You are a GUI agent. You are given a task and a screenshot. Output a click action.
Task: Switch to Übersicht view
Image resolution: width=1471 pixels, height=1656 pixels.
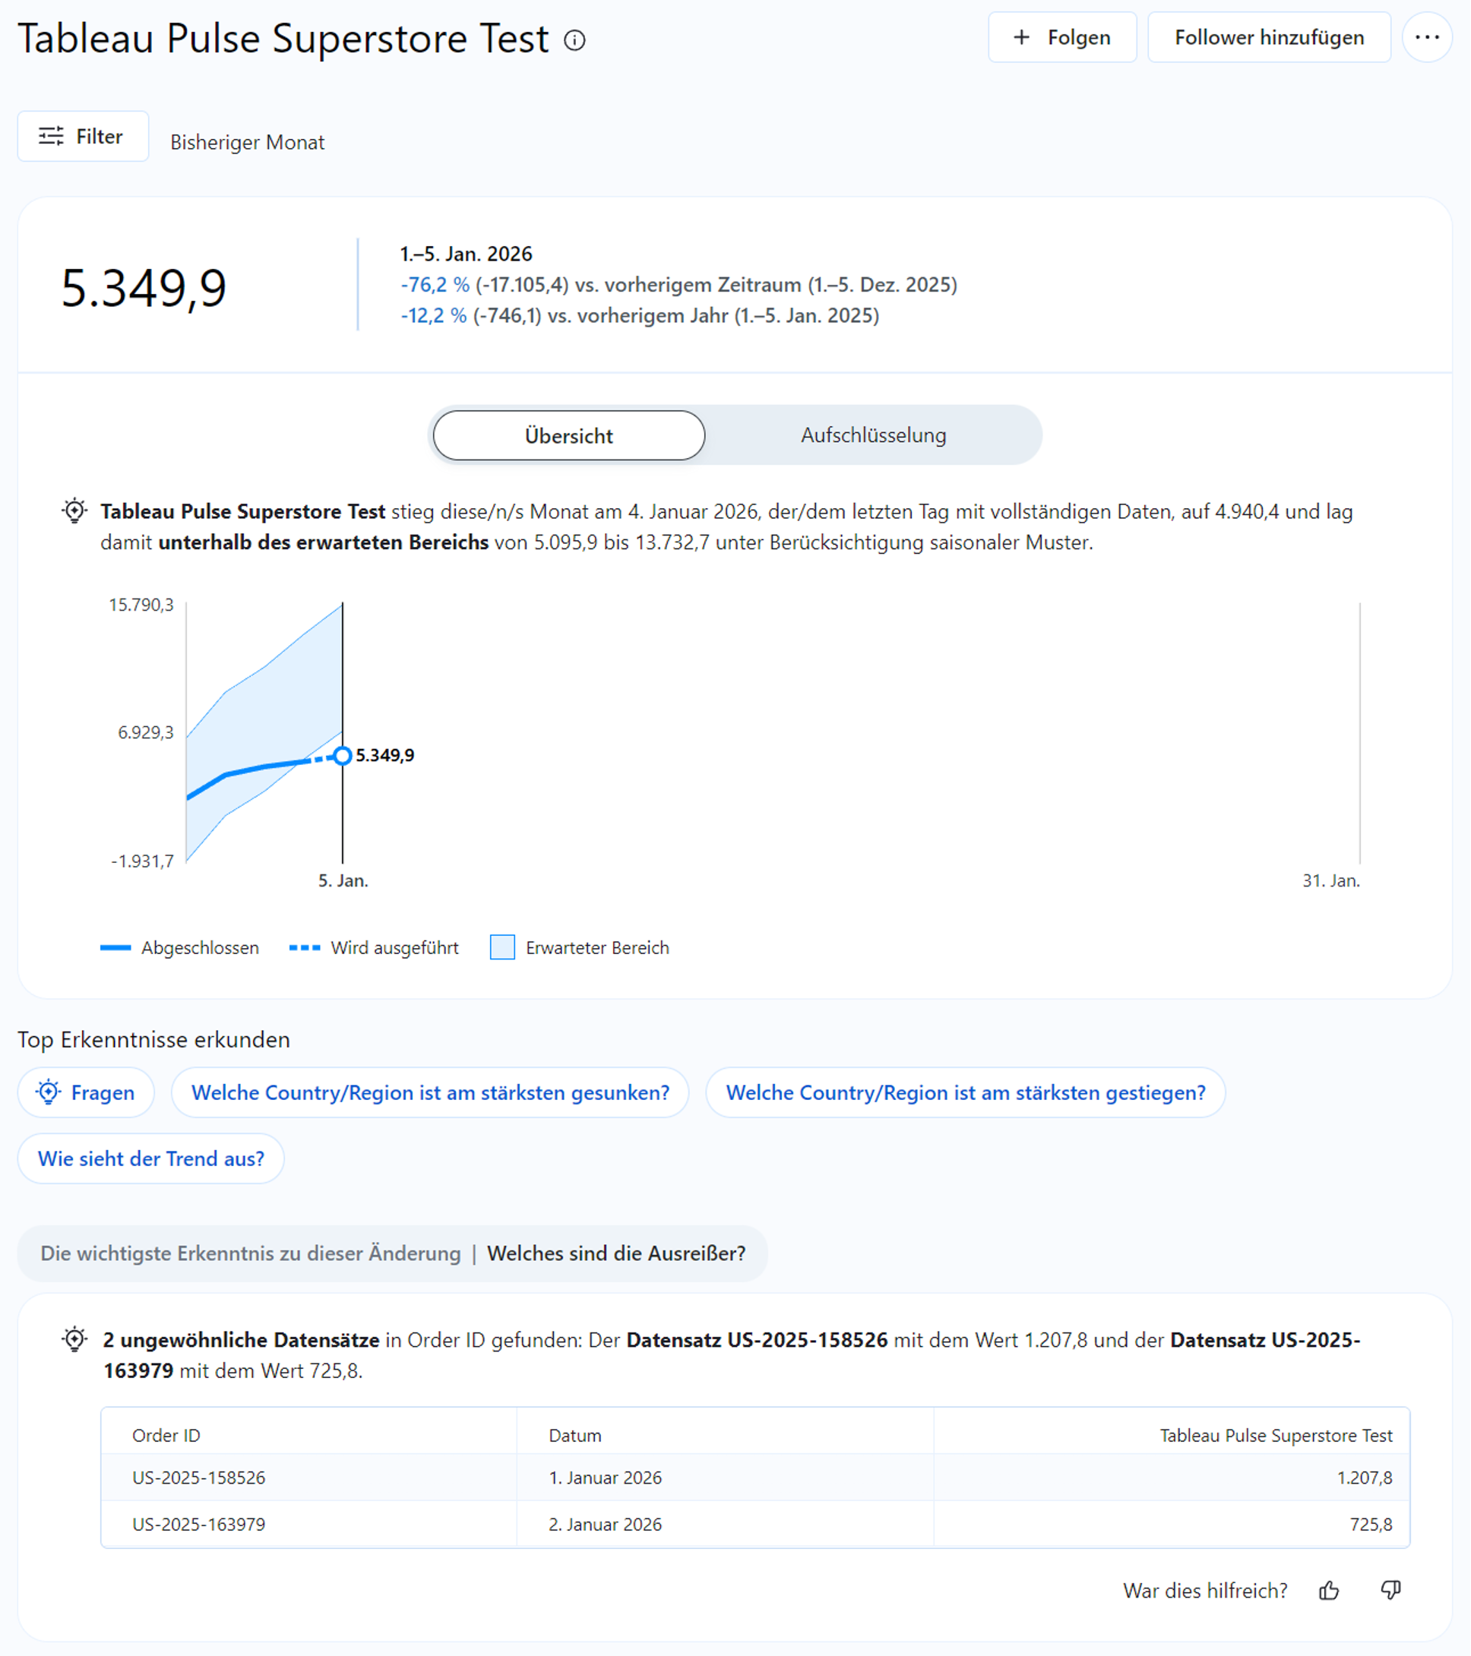tap(569, 435)
